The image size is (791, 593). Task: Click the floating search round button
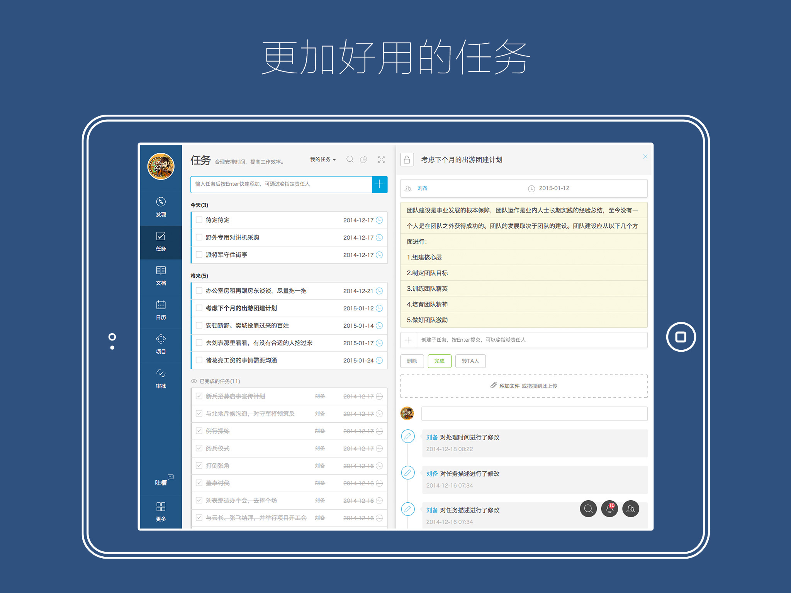click(x=588, y=509)
